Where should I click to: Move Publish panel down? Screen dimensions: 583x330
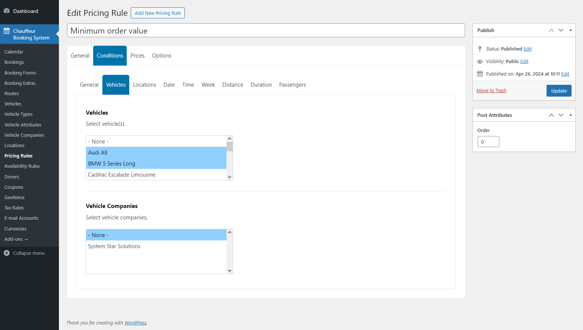point(561,30)
